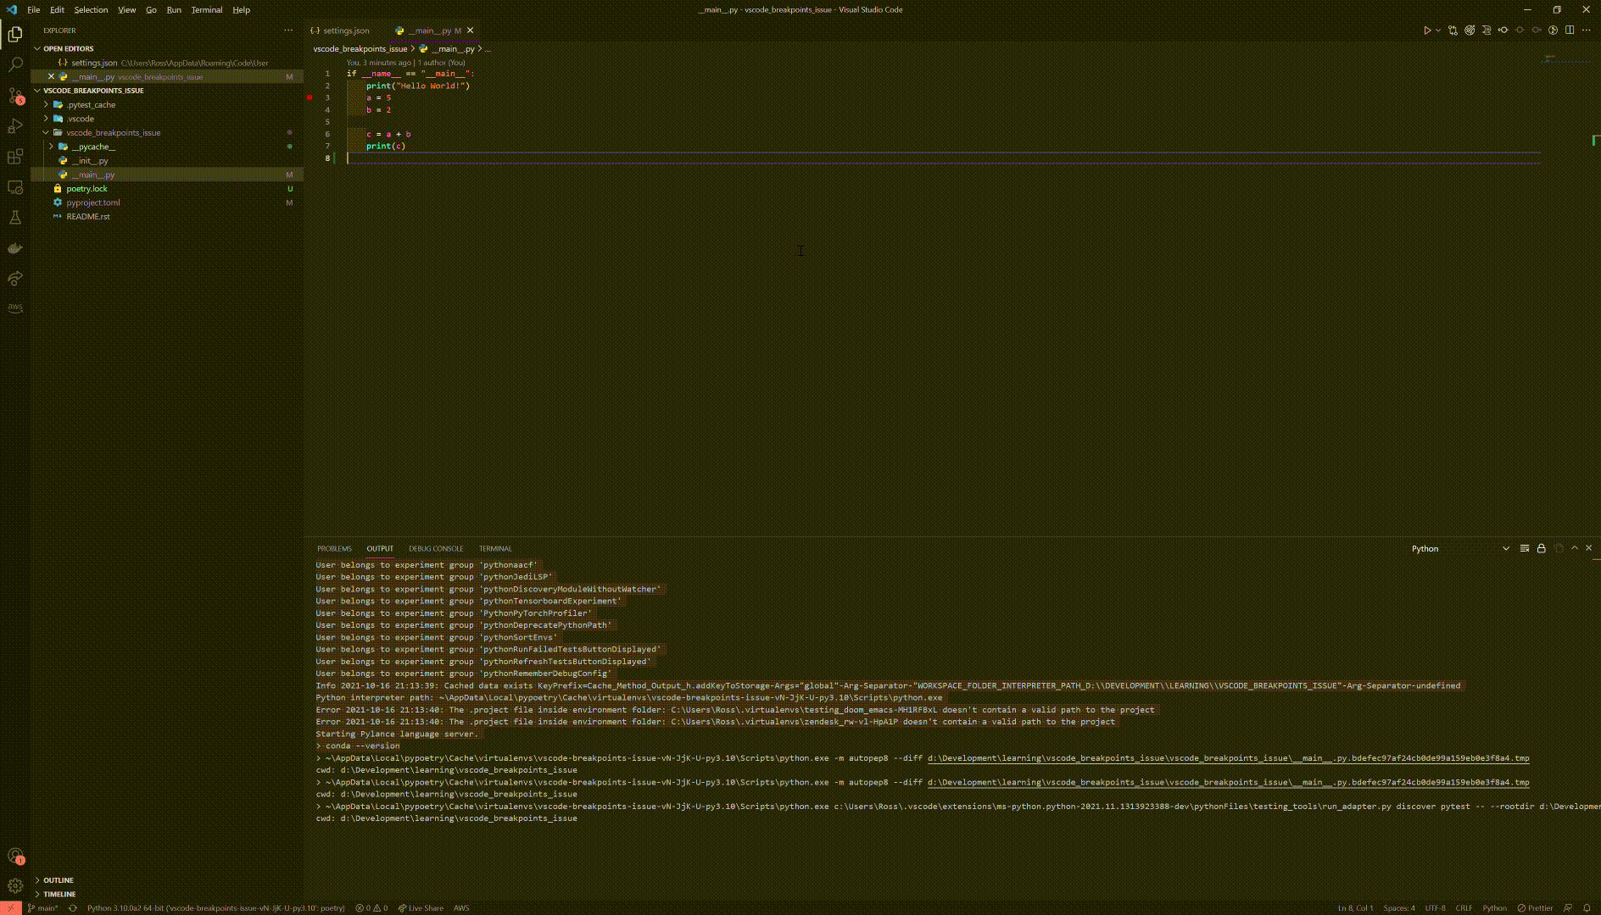Run the Python file via the play button
This screenshot has height=915, width=1601.
[1425, 30]
